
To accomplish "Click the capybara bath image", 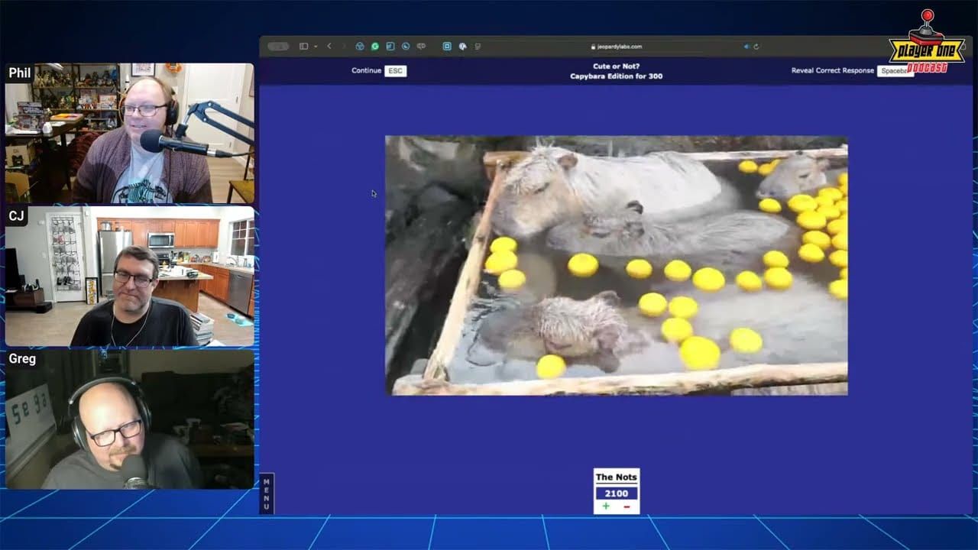I will click(x=616, y=266).
